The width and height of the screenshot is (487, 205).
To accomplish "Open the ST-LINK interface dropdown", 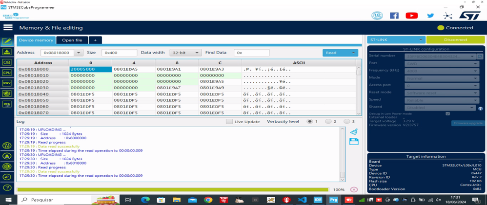I will click(x=396, y=40).
